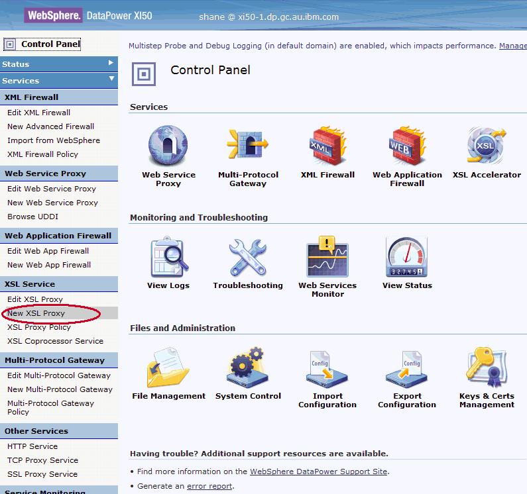
Task: Open the Web Application Firewall icon
Action: coord(407,146)
